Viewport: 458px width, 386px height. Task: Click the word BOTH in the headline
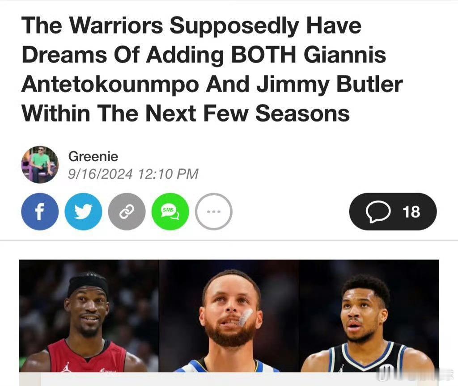pyautogui.click(x=263, y=55)
